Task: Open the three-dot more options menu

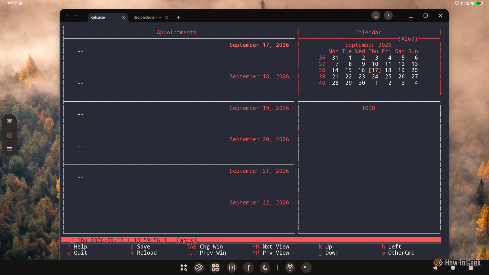Action: tap(388, 16)
